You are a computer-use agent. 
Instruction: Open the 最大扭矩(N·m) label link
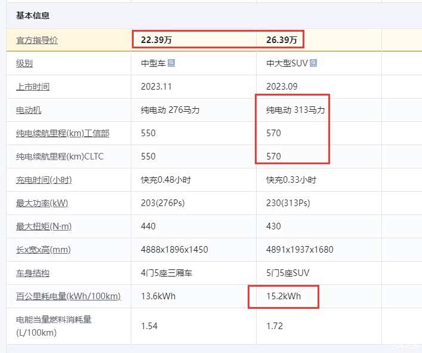click(44, 226)
